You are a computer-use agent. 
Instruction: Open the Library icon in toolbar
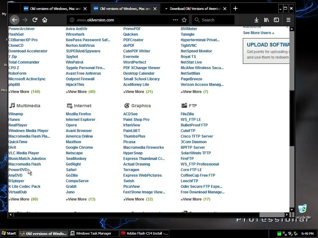[266, 20]
